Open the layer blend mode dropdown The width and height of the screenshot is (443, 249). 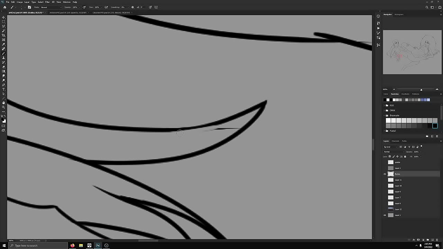click(394, 152)
